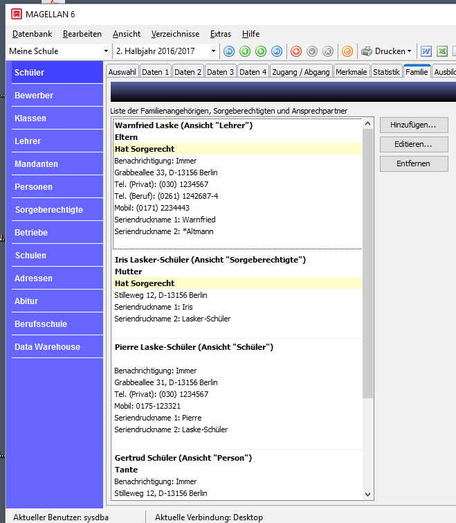Jump to the last record
The height and width of the screenshot is (523, 456).
tap(277, 51)
